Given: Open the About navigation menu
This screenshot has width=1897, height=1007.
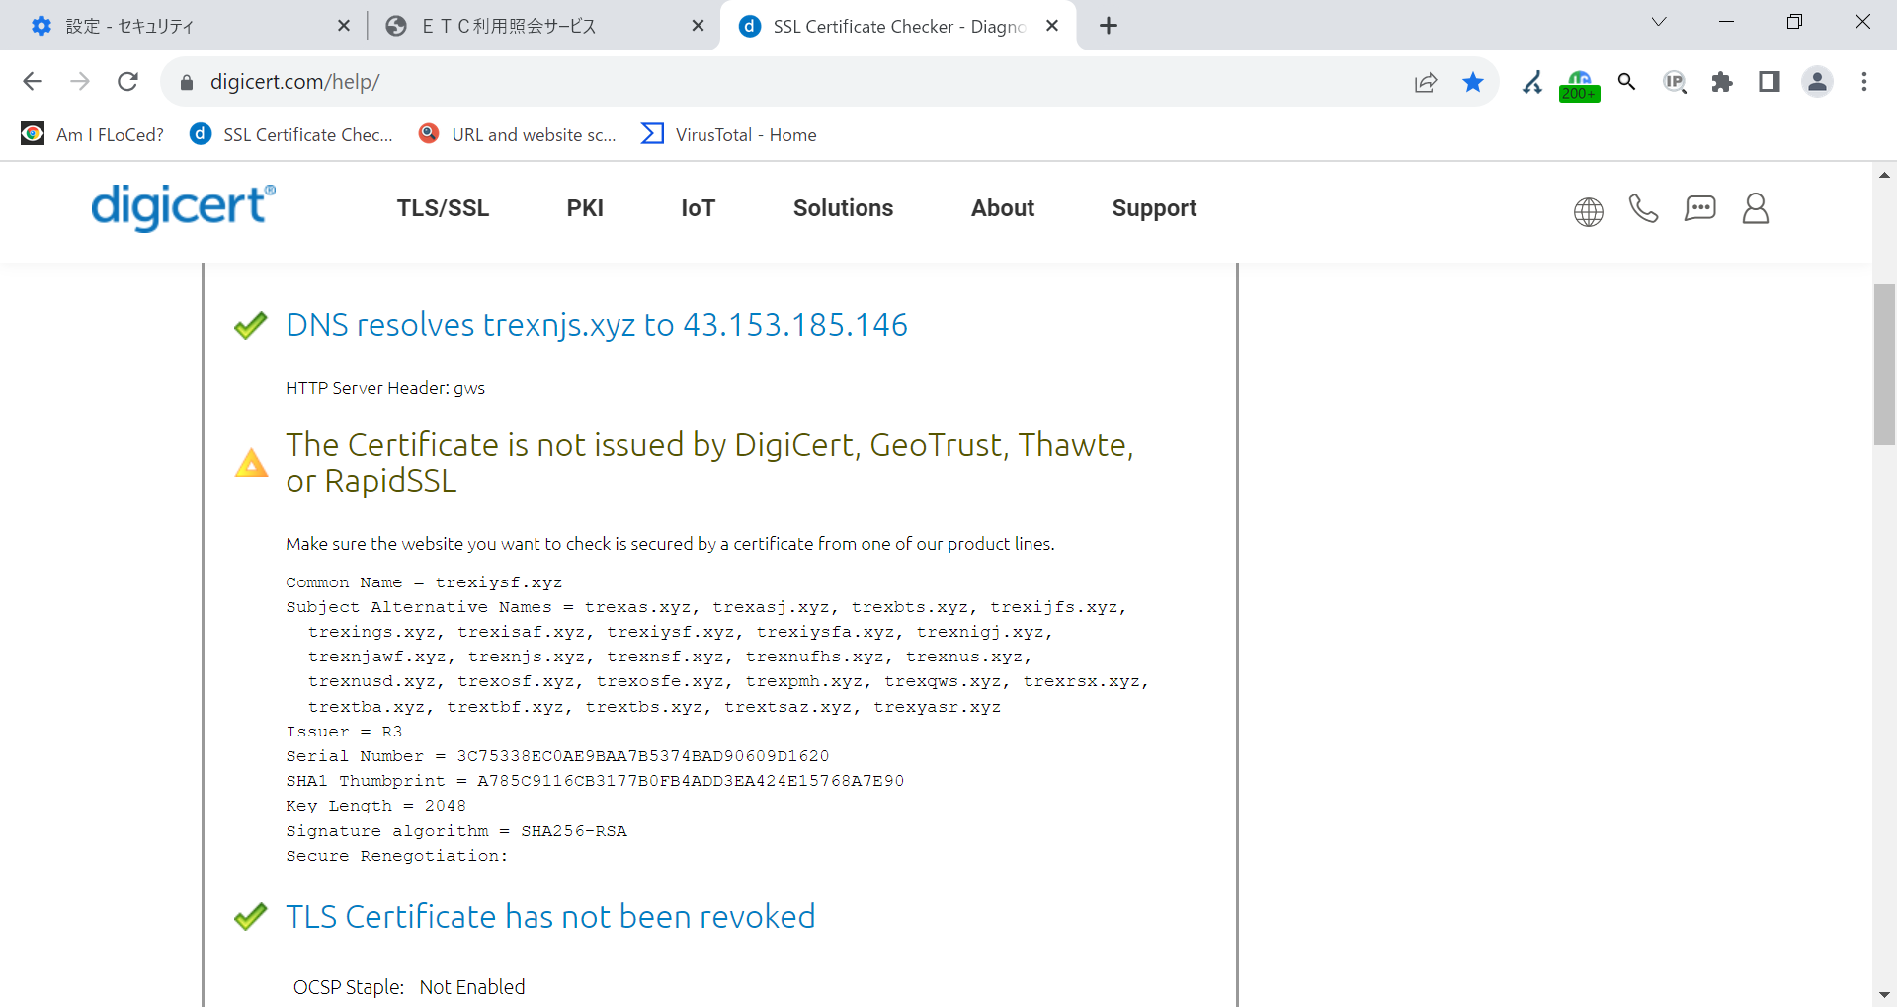Looking at the screenshot, I should (1002, 208).
